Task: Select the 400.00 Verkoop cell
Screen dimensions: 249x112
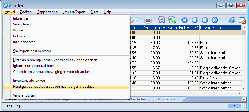Action: click(x=149, y=63)
